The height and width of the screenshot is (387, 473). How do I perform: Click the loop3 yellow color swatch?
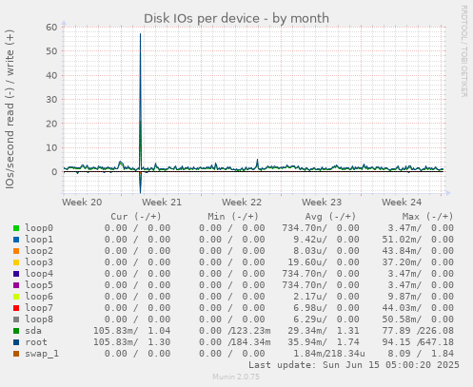click(16, 262)
